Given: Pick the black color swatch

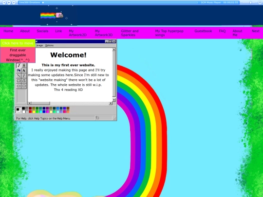Looking at the screenshot, I should (23, 108).
